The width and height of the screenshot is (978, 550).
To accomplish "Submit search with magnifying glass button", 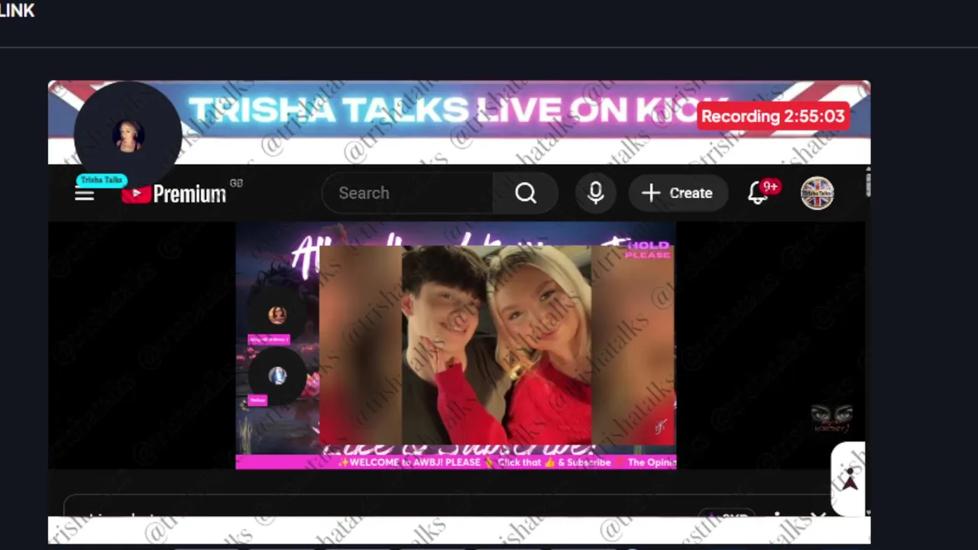I will tap(526, 193).
